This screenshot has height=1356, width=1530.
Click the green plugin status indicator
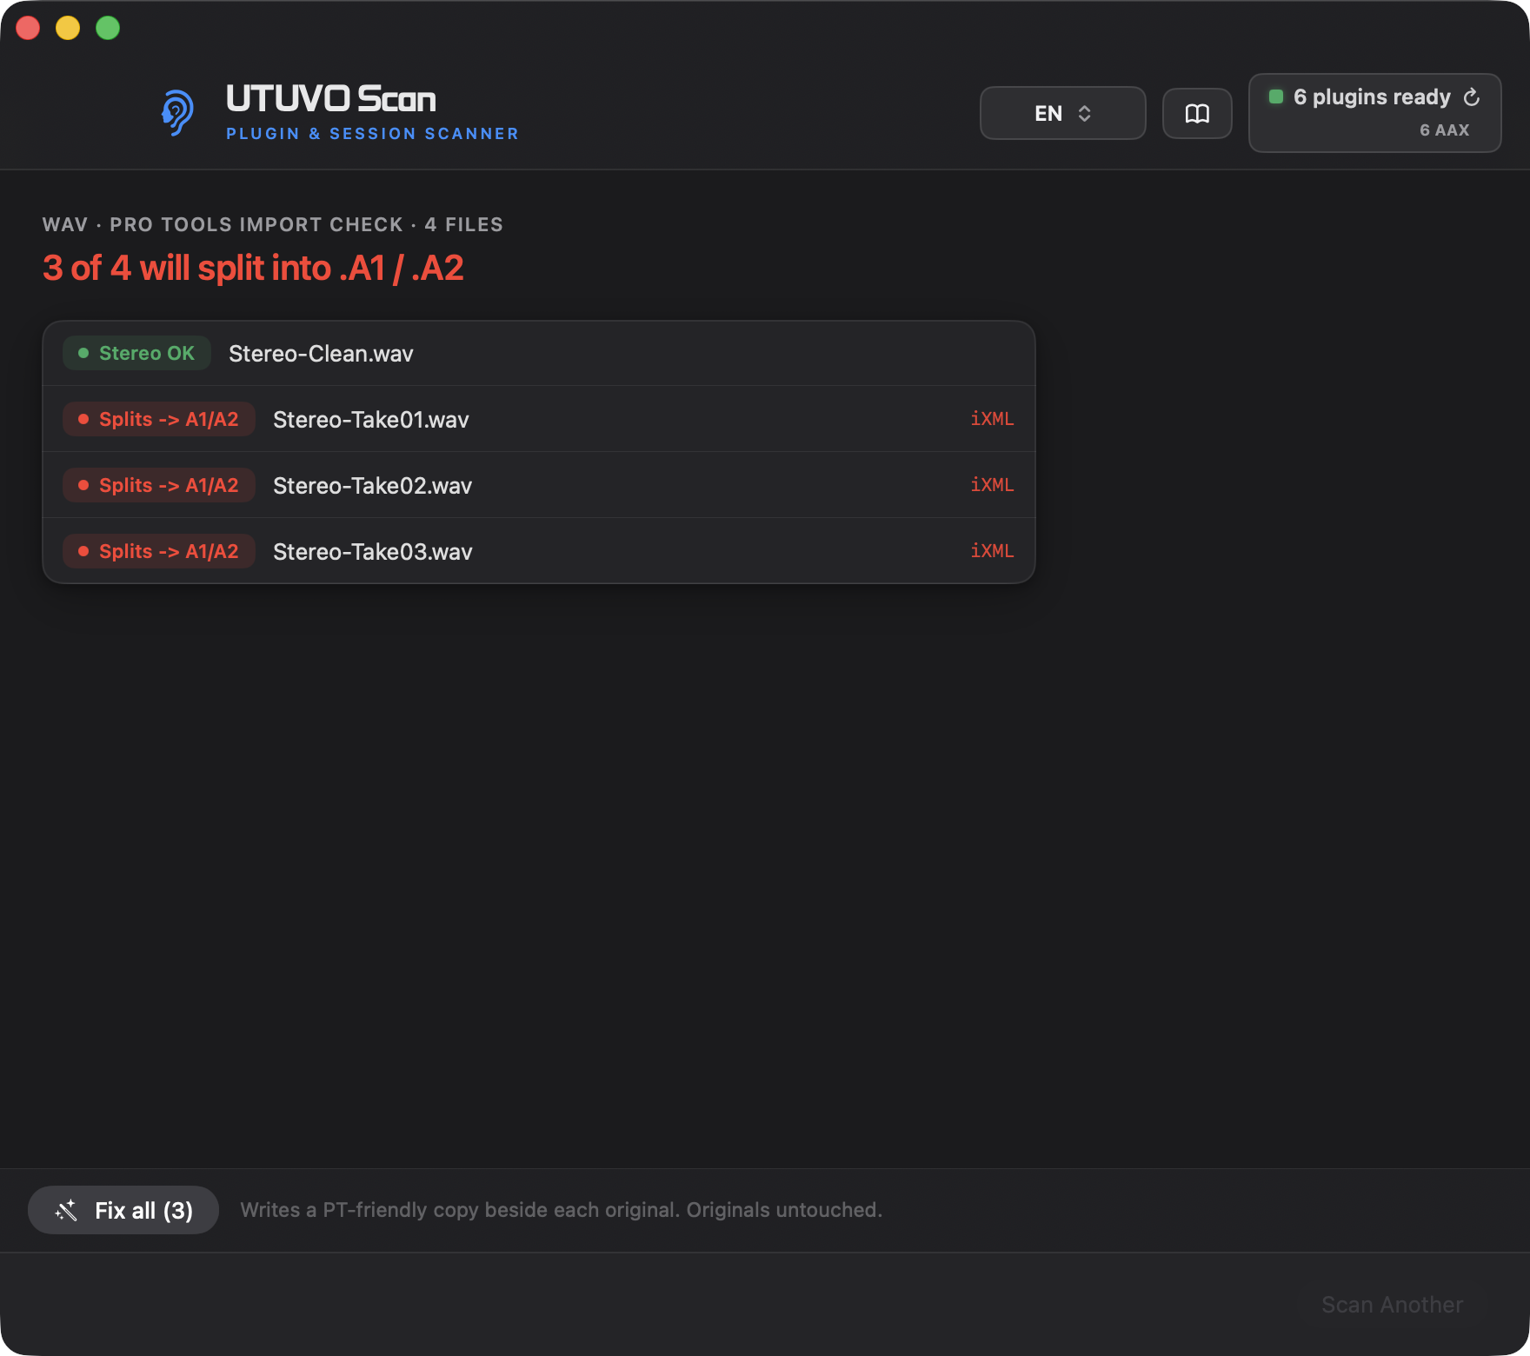[x=1276, y=96]
